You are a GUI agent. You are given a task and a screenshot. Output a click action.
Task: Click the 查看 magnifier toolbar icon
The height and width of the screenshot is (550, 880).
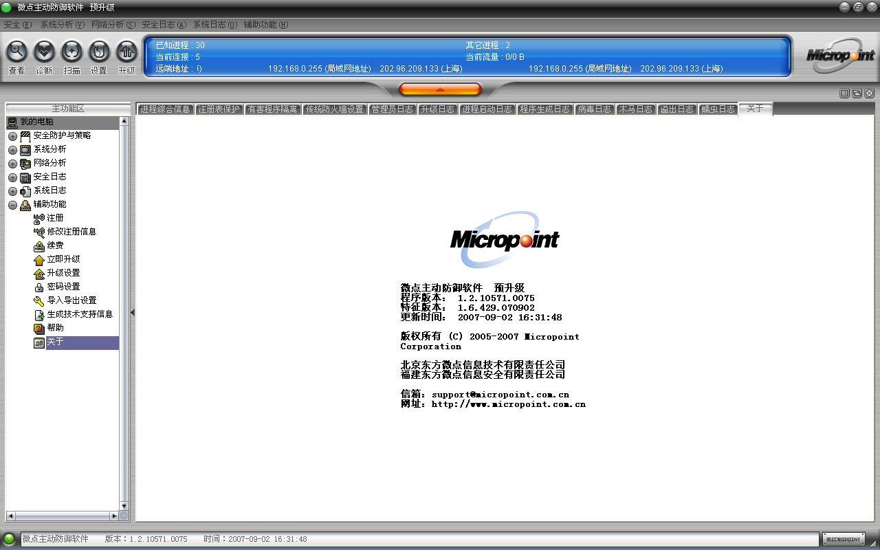point(16,52)
